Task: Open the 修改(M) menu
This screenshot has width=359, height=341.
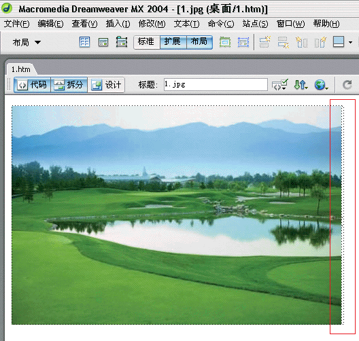Action: 152,24
